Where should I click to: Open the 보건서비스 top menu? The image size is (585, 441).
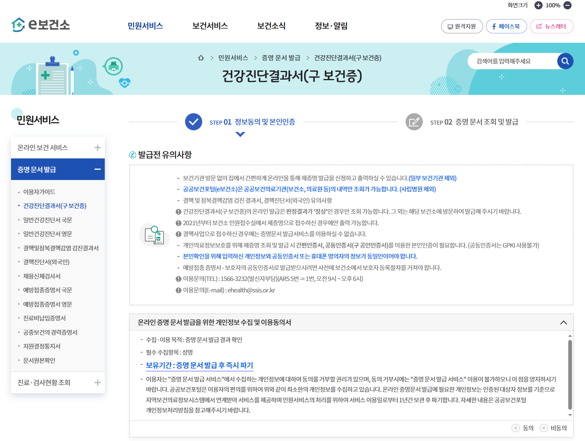(x=210, y=26)
